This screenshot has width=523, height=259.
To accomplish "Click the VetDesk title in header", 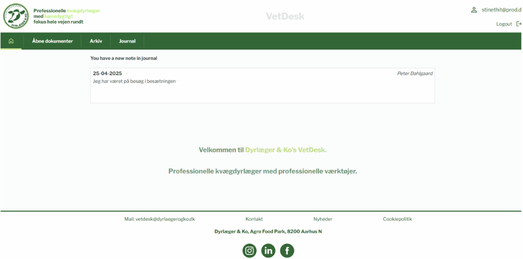I will tap(285, 16).
